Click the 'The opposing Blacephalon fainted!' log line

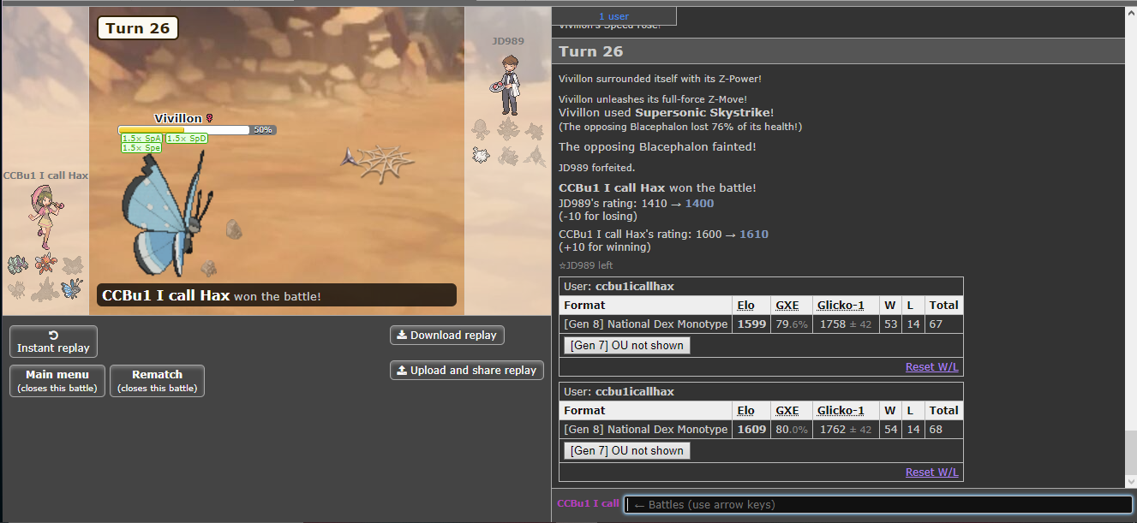657,147
